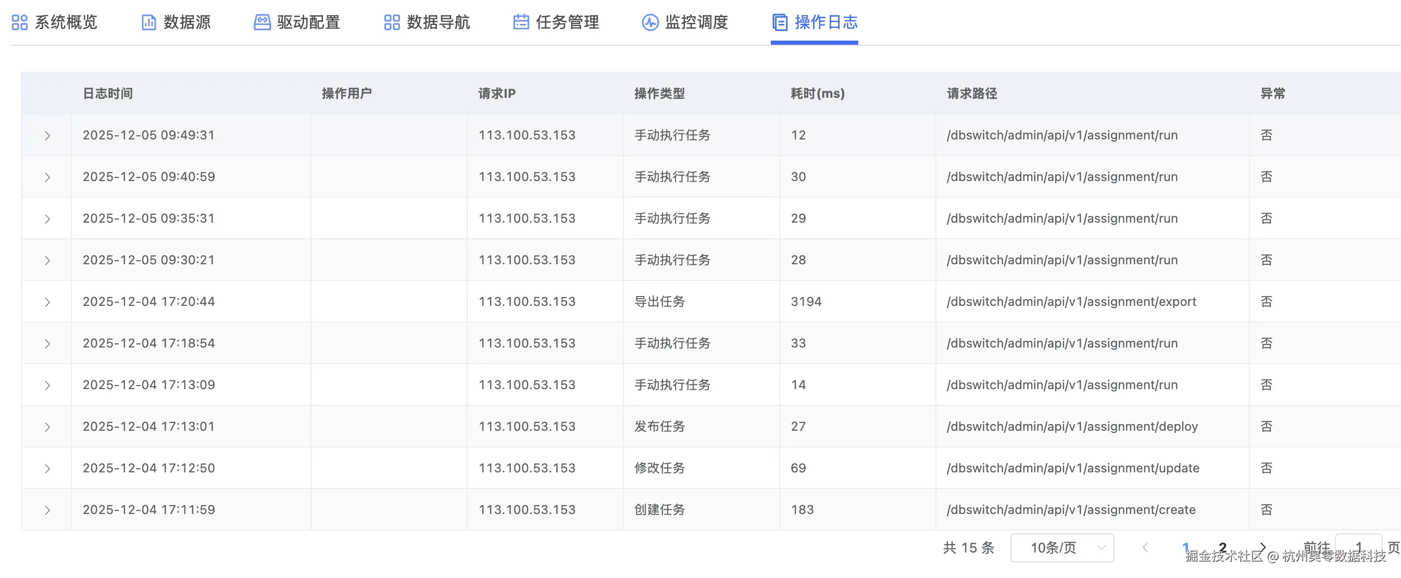Click the next-page arrow in pagination
The image size is (1401, 578).
coord(1264,547)
